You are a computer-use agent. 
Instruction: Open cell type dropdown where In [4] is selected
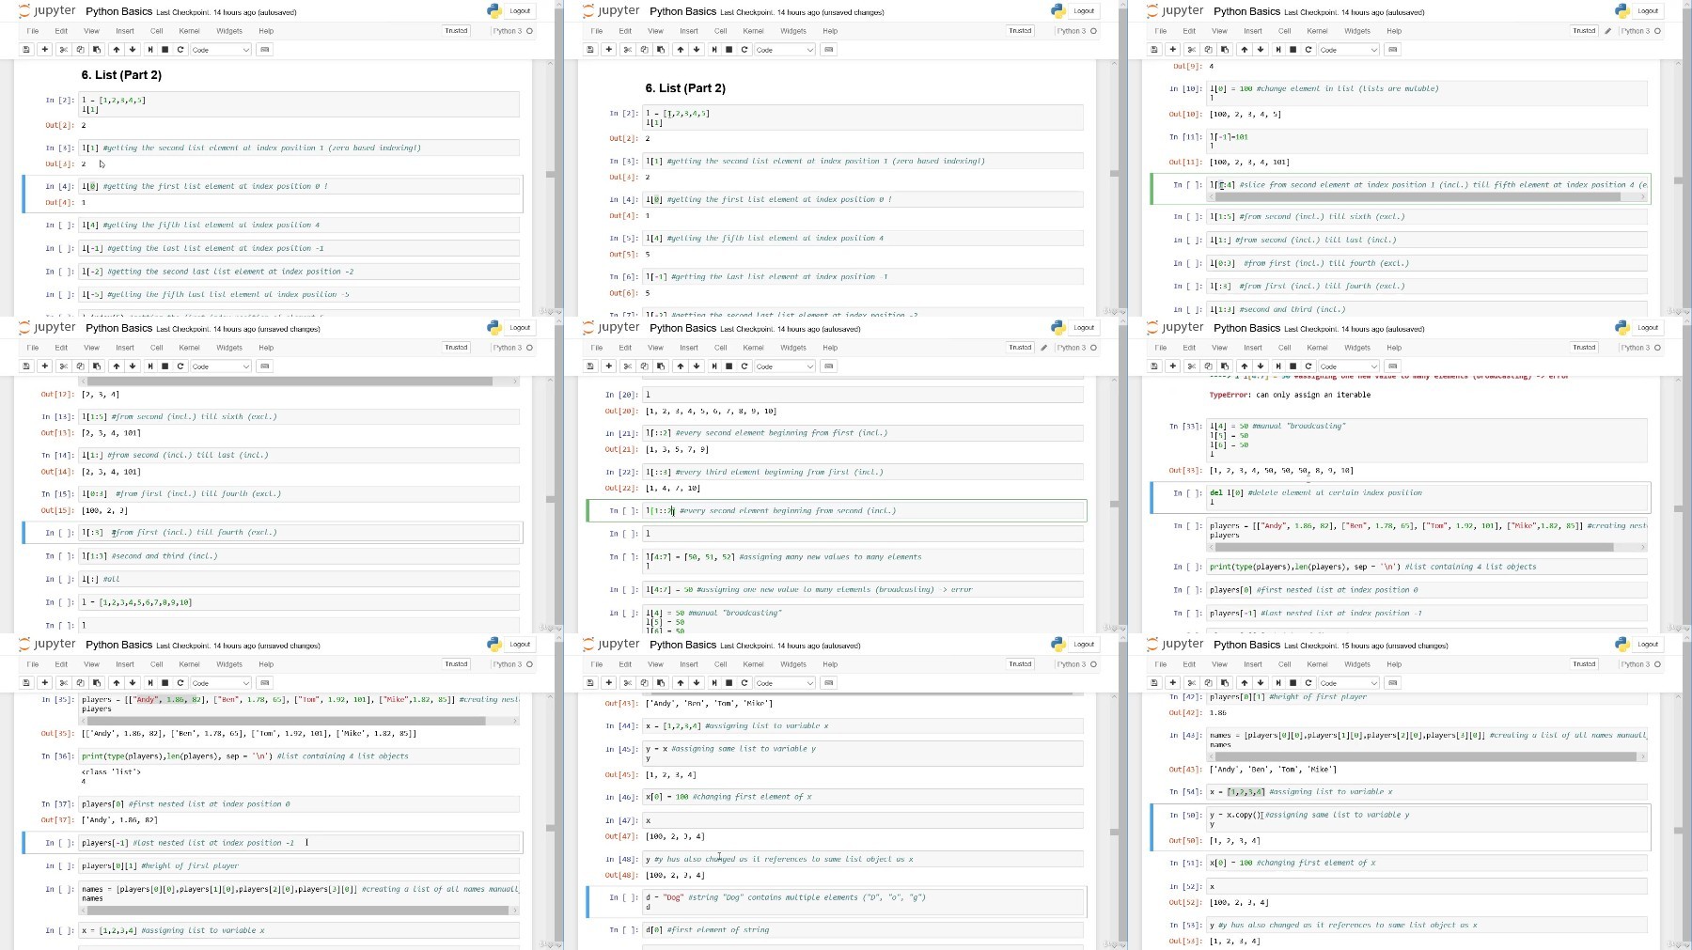point(221,49)
